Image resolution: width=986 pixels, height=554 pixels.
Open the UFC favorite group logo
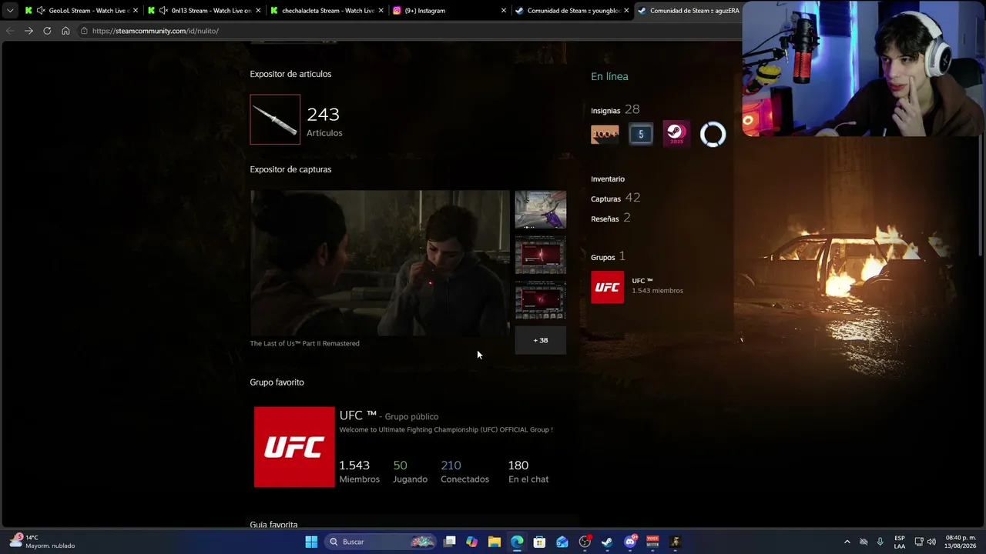[x=294, y=447]
